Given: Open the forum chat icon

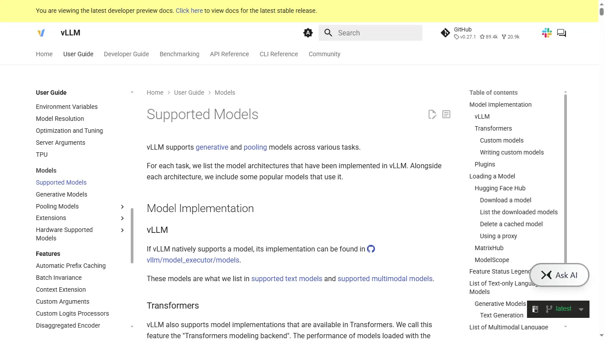Looking at the screenshot, I should point(562,33).
